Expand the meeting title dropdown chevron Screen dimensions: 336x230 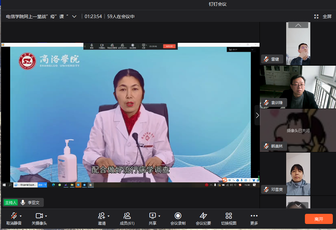[74, 16]
